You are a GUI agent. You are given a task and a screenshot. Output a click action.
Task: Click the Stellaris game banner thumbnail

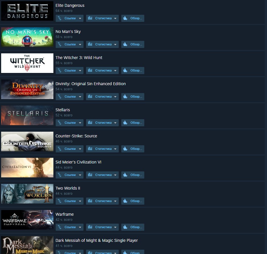click(x=27, y=115)
